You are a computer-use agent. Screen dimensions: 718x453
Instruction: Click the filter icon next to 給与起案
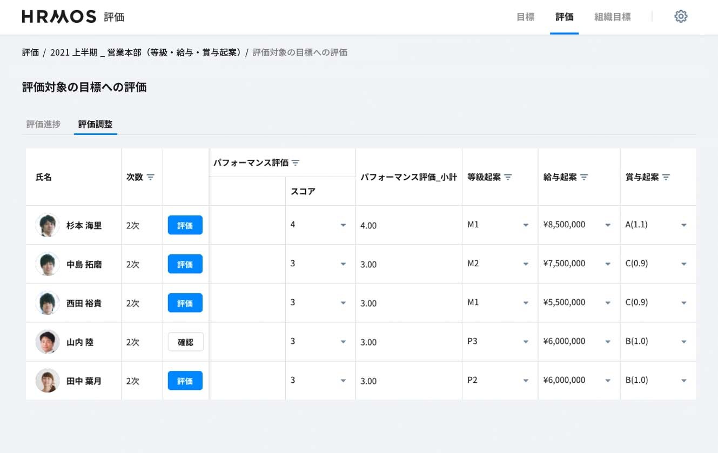(584, 177)
